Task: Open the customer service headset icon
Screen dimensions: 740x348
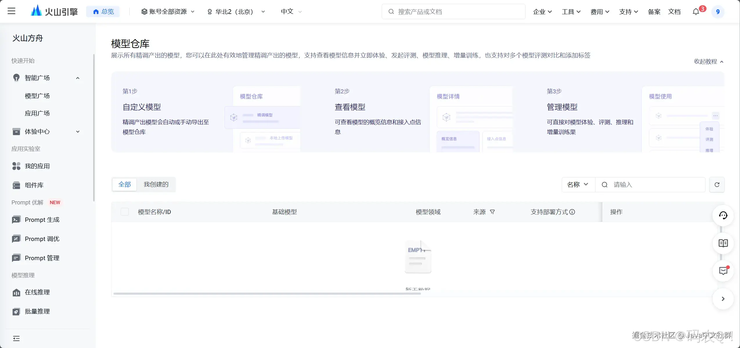Action: [x=723, y=215]
